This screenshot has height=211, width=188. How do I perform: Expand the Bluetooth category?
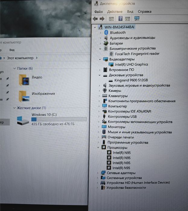pos(100,33)
